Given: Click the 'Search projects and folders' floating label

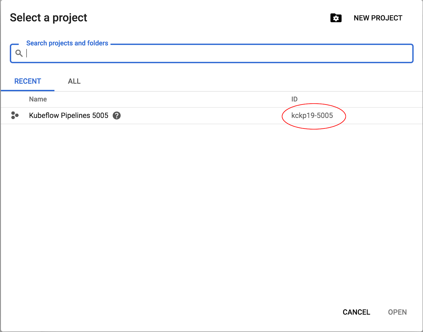Looking at the screenshot, I should (x=67, y=43).
